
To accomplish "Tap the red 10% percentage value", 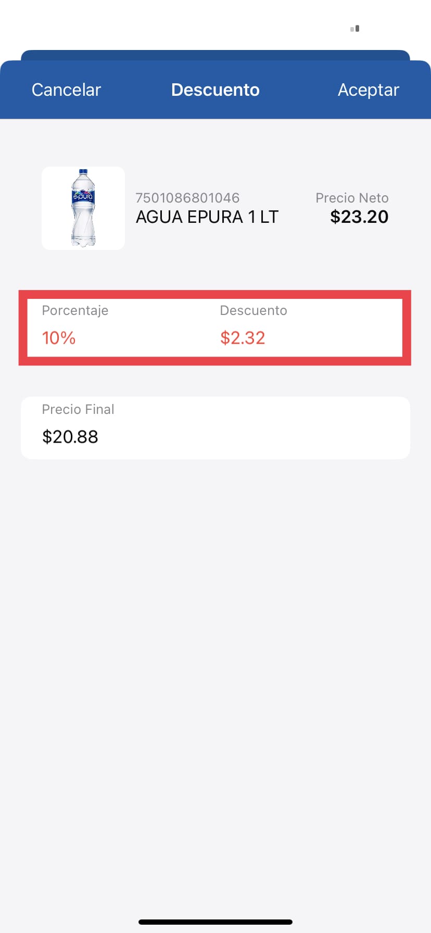I will [x=59, y=338].
